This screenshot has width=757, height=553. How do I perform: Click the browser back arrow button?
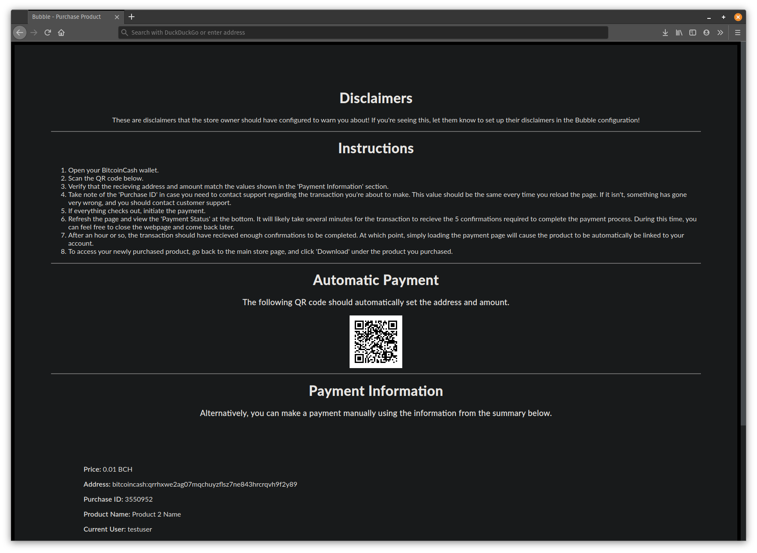(x=20, y=33)
